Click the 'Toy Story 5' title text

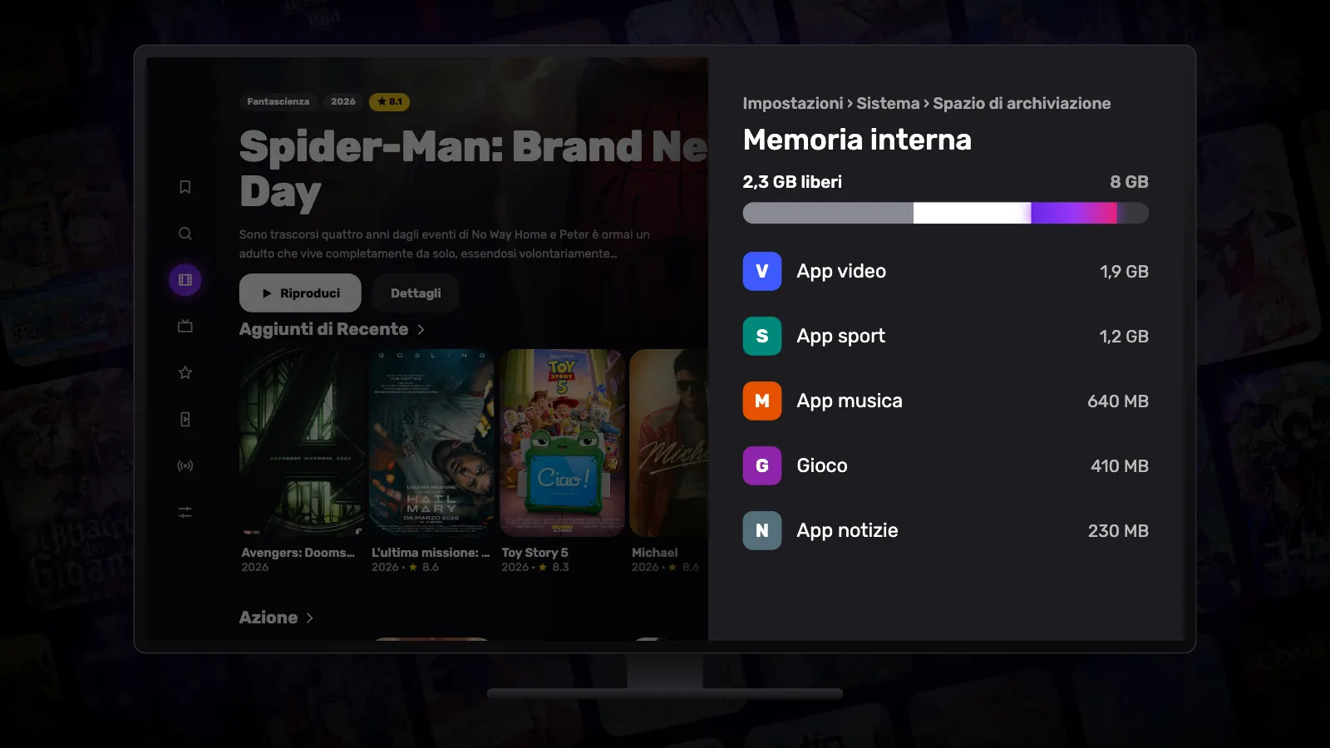pos(534,553)
